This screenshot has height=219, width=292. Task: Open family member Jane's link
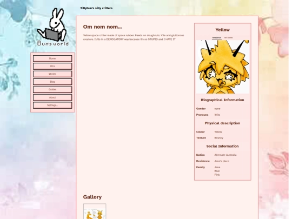tap(217, 167)
